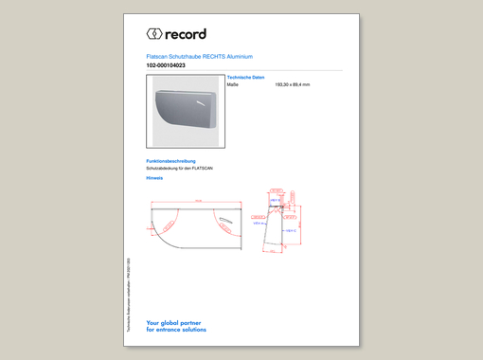Click the Technische Daten heading
This screenshot has width=483, height=360.
pos(245,78)
